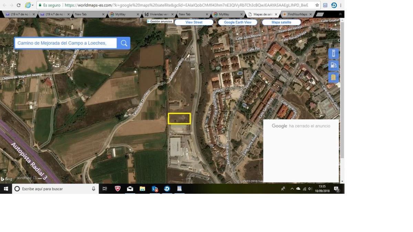Screen dimensions: 413x232
Task: Click the yellow building map icon
Action: coord(333,77)
